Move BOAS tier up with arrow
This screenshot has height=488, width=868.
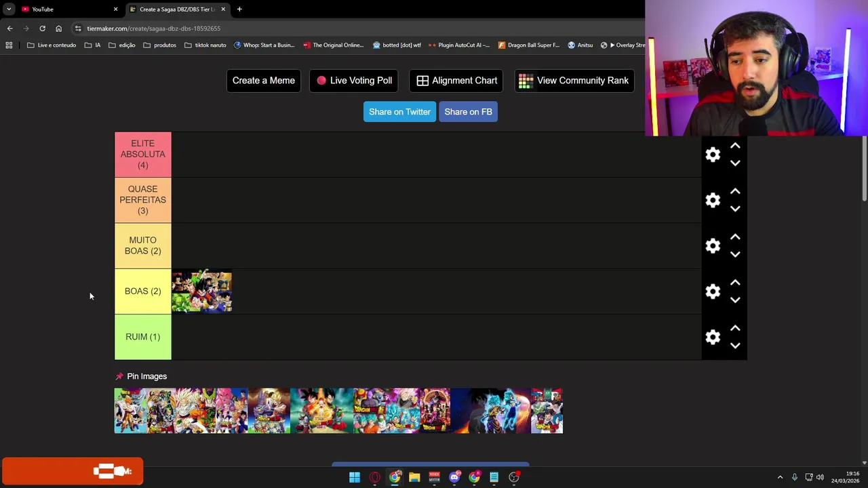[x=735, y=283]
